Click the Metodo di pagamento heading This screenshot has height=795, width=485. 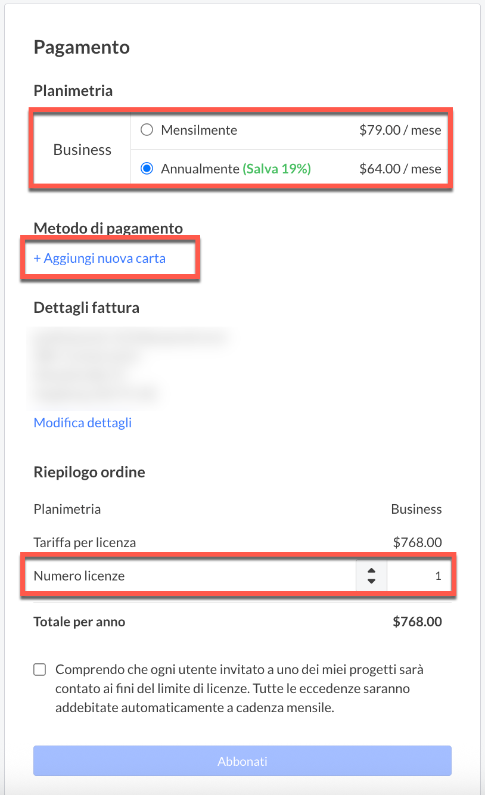(x=108, y=228)
